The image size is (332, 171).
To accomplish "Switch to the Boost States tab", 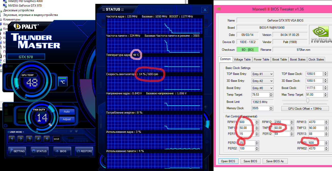I will tap(298, 59).
